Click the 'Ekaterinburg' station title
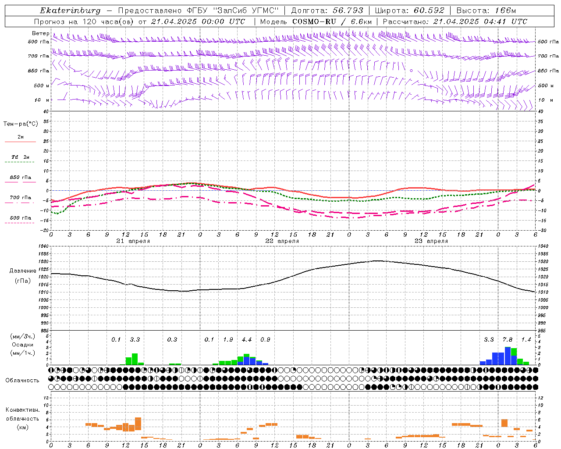Screen dimensions: 561x449 [x=70, y=11]
